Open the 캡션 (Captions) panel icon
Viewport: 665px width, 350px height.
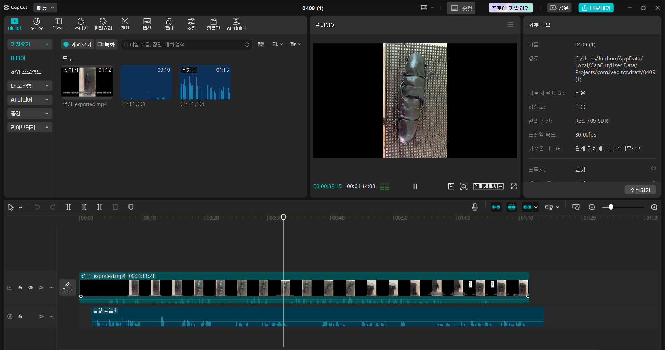point(147,24)
